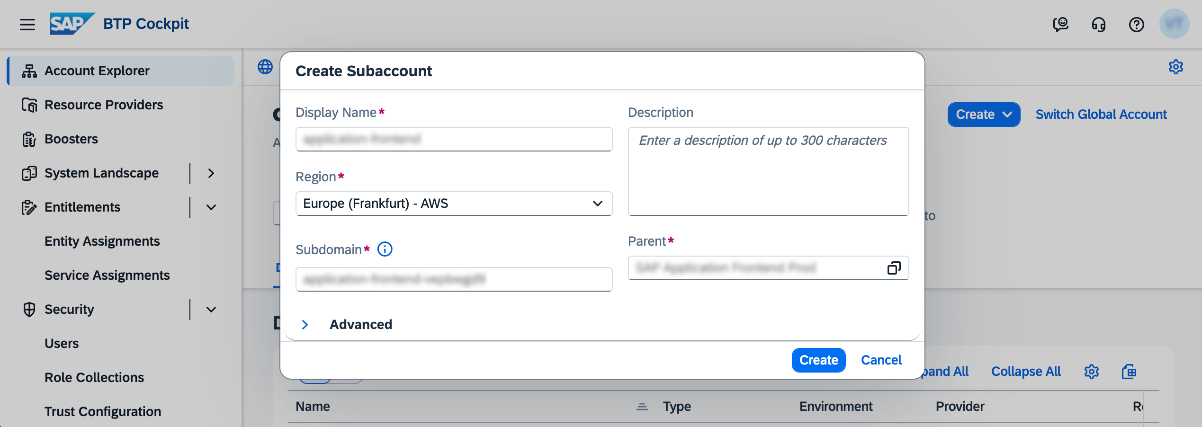Viewport: 1202px width, 427px height.
Task: Click the page settings gear at top right
Action: [1175, 67]
